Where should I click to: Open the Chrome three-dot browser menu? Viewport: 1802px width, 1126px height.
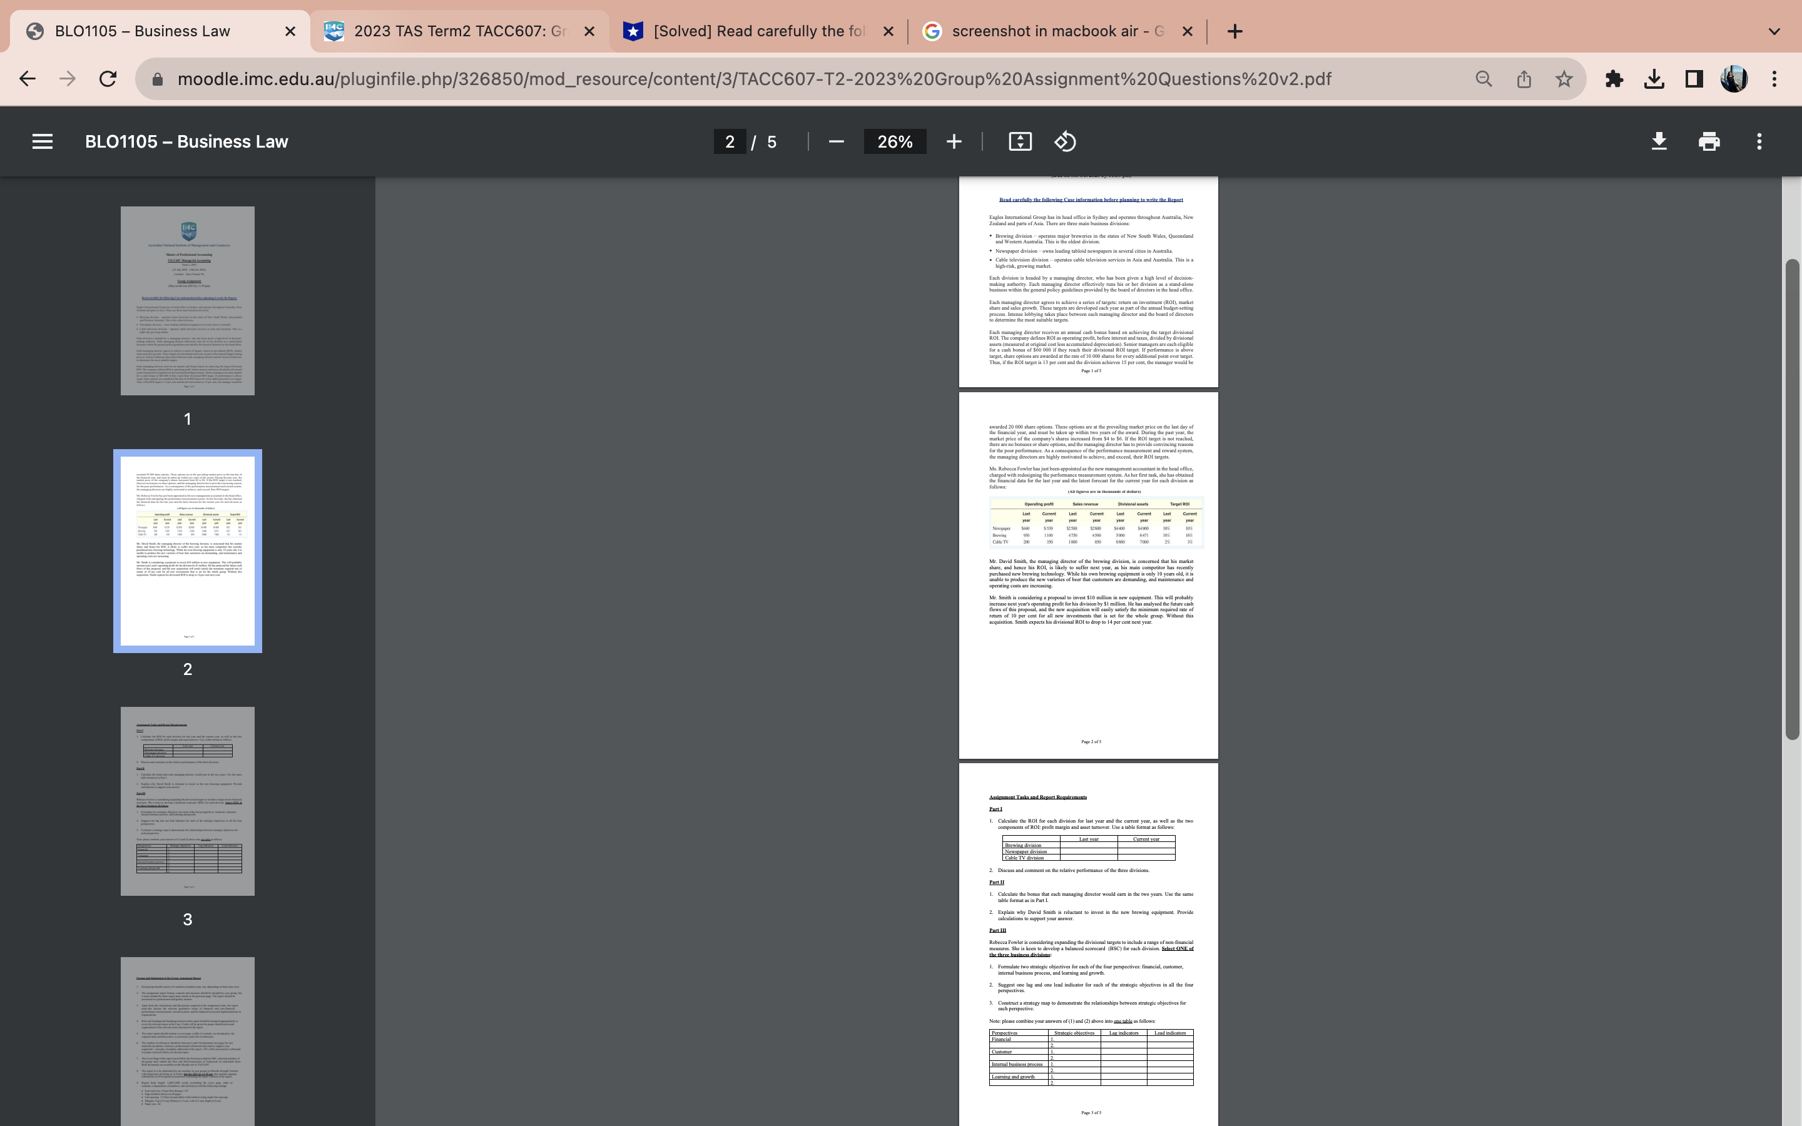[1774, 78]
